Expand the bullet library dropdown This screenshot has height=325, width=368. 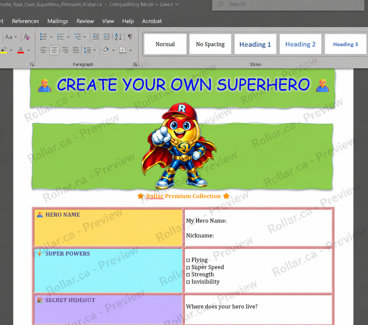point(51,37)
